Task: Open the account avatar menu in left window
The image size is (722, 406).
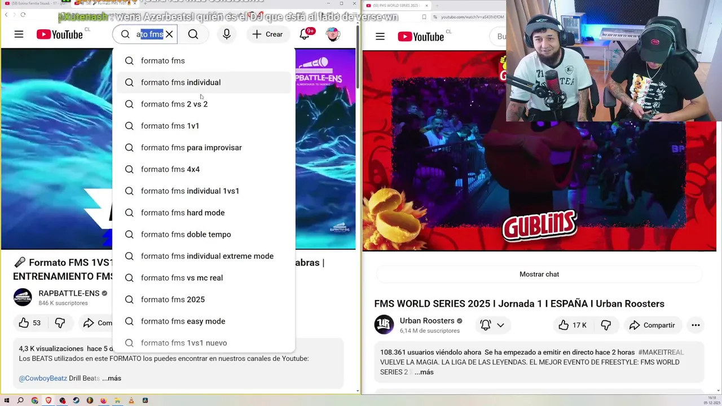Action: coord(333,34)
